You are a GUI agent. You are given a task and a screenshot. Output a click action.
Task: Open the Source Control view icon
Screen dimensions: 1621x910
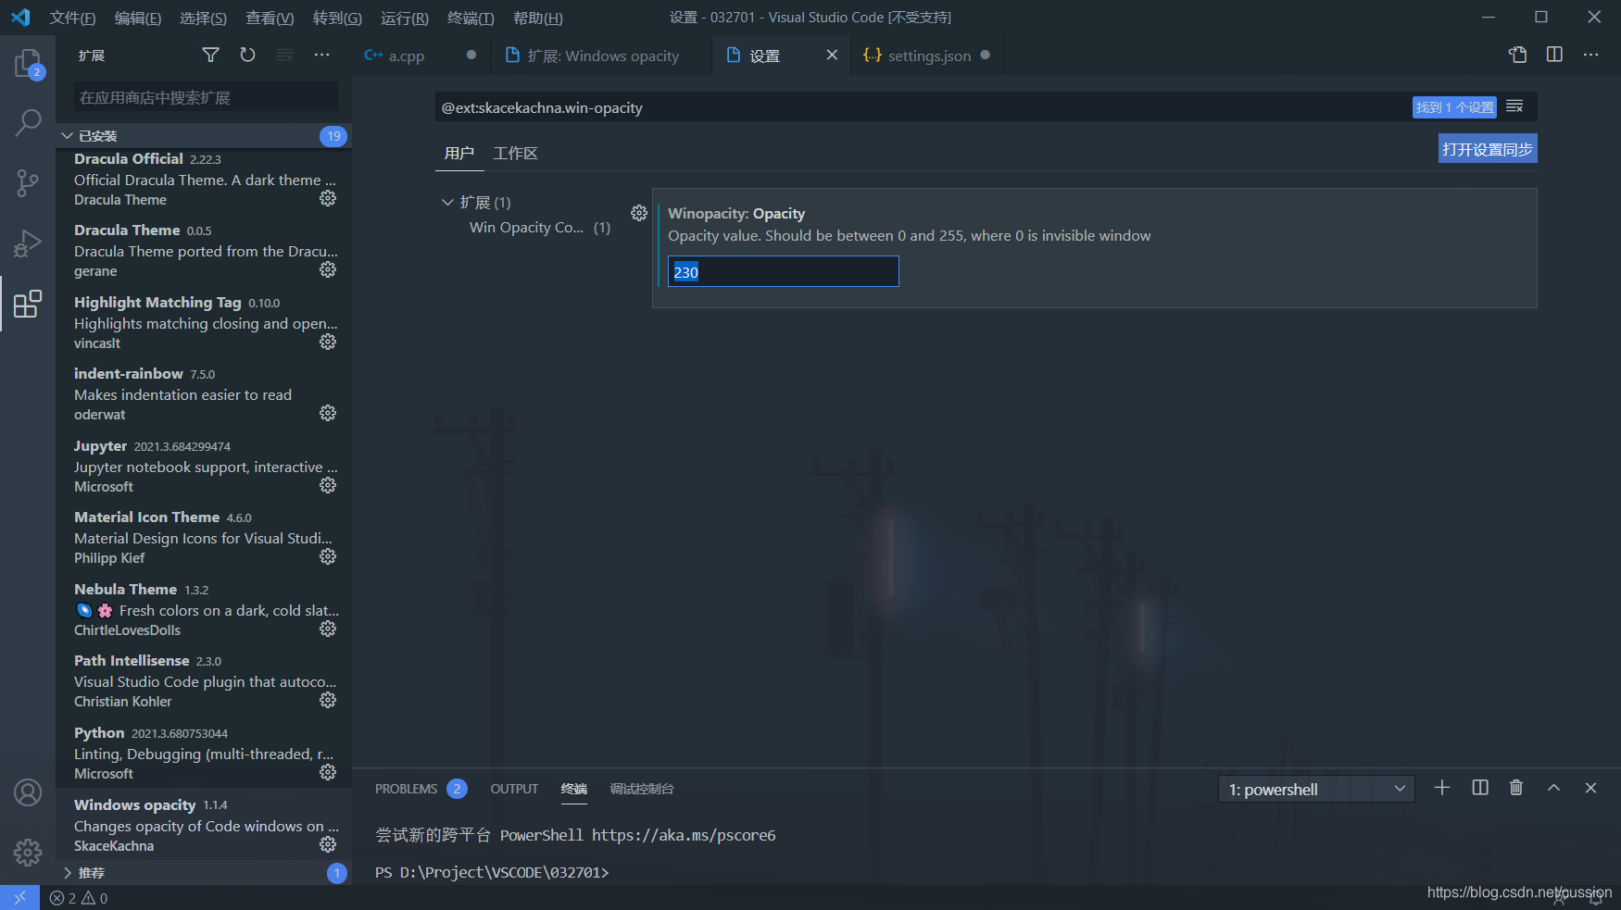(28, 182)
